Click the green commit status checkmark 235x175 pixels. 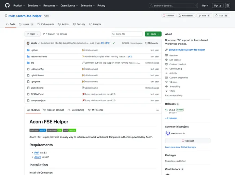(x=114, y=43)
